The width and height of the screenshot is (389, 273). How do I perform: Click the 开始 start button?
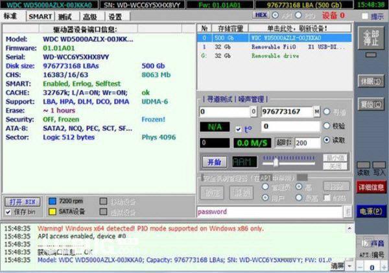point(215,162)
